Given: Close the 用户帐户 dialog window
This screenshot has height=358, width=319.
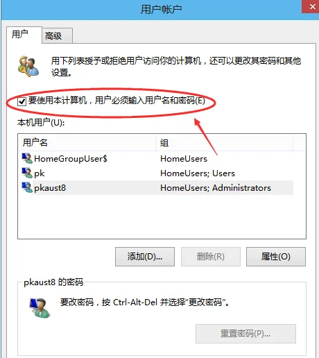Looking at the screenshot, I should [x=311, y=6].
